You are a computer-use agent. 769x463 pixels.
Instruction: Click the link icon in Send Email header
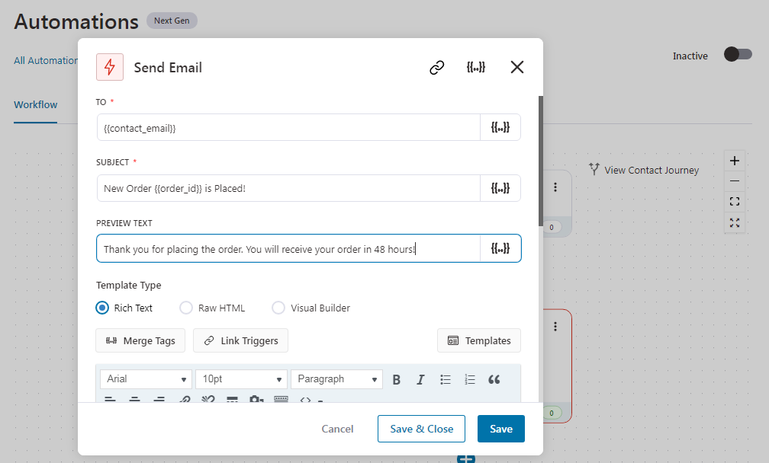[x=436, y=67]
